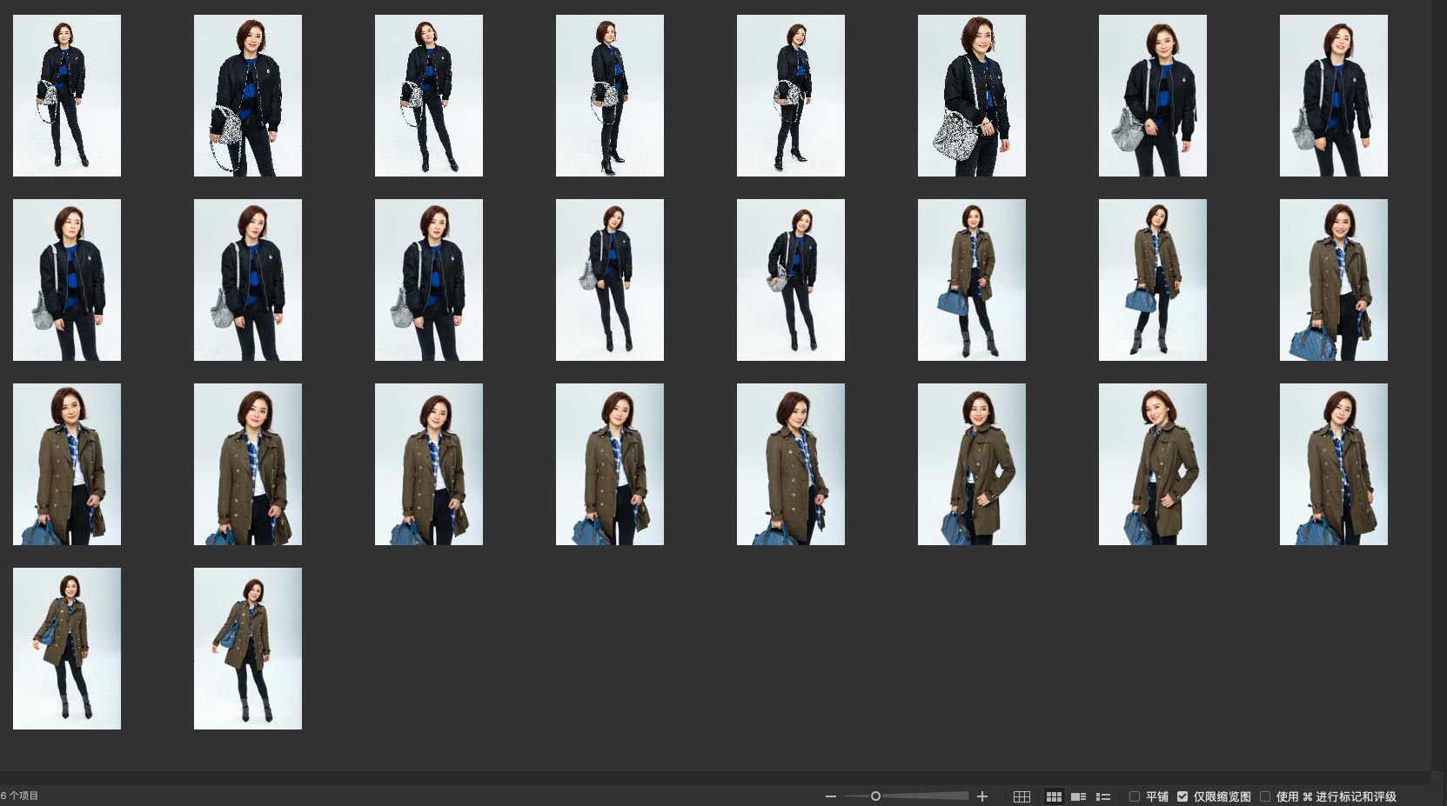
Task: Select the fifth thumbnail in the third row
Action: 790,464
